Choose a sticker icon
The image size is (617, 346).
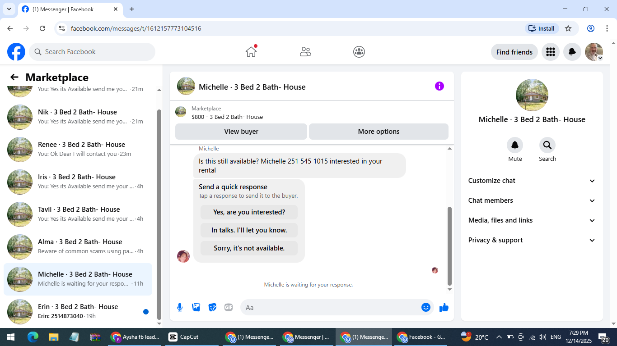212,307
